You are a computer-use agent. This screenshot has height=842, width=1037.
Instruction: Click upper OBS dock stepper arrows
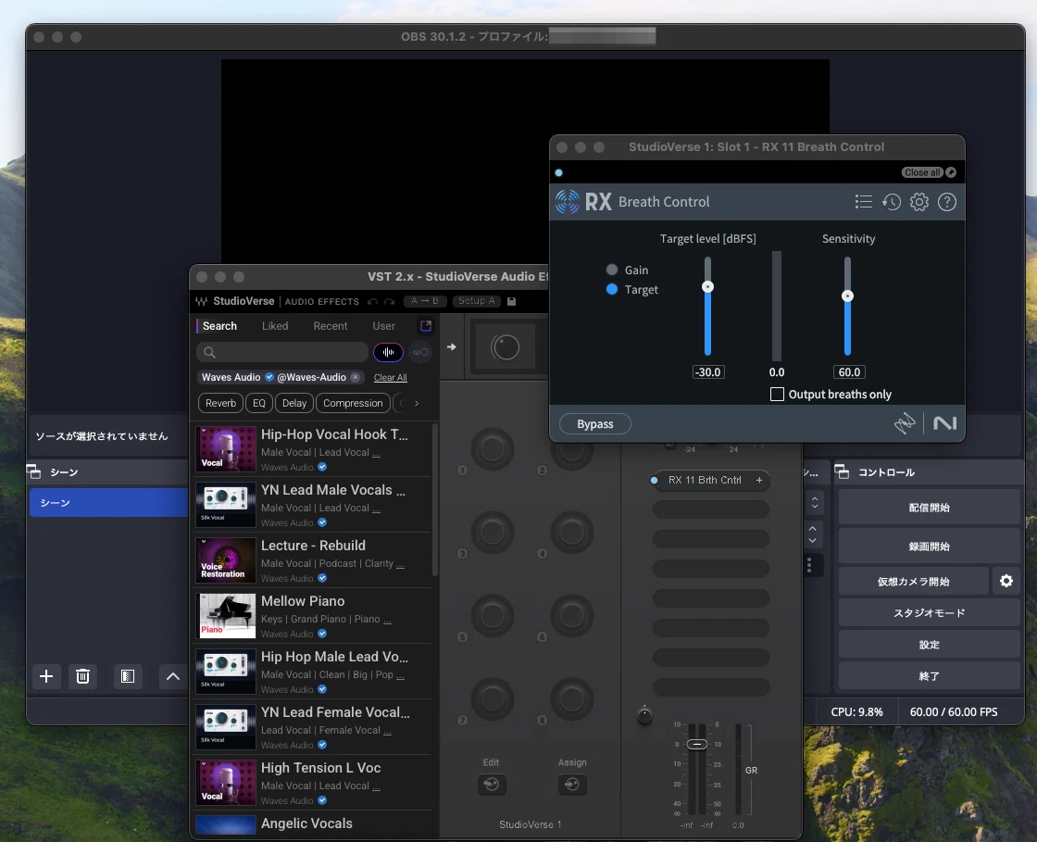pos(815,503)
